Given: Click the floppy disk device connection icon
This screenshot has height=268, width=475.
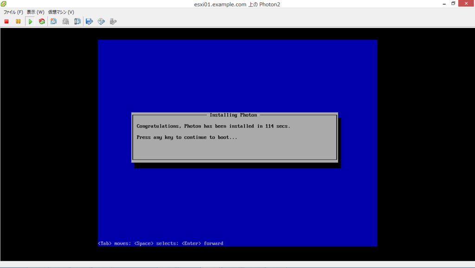Looking at the screenshot, I should (90, 21).
